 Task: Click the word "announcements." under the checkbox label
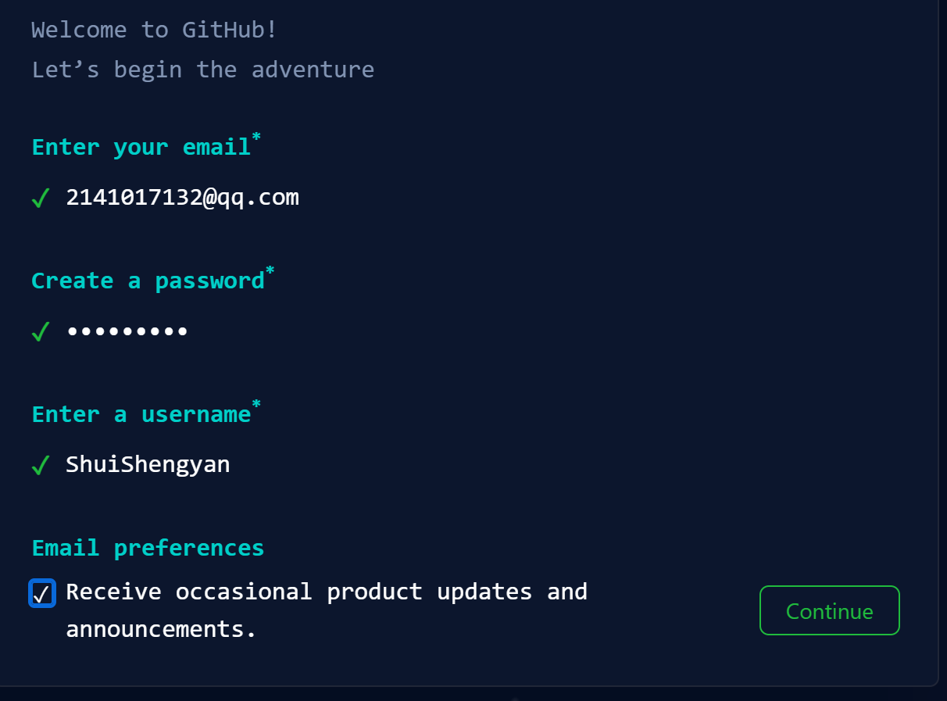click(161, 629)
